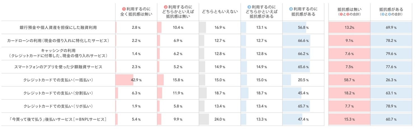Select the クレジットカードでの支払い(分割払い) row label
This screenshot has height=129, width=416.
[x=58, y=93]
